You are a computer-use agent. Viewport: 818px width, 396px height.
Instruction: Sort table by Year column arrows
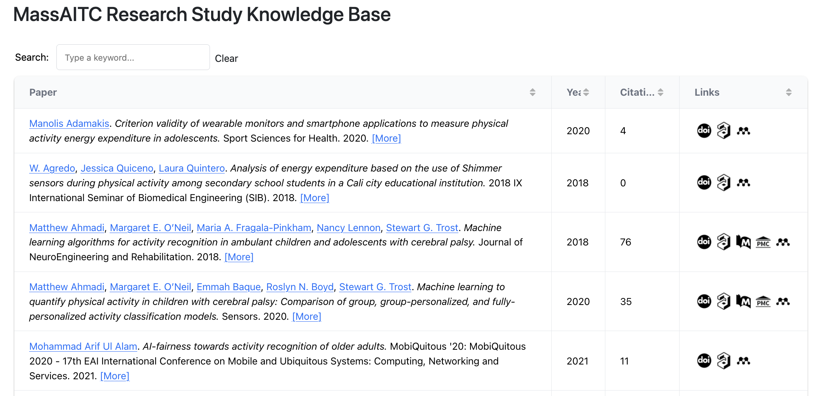(x=586, y=92)
